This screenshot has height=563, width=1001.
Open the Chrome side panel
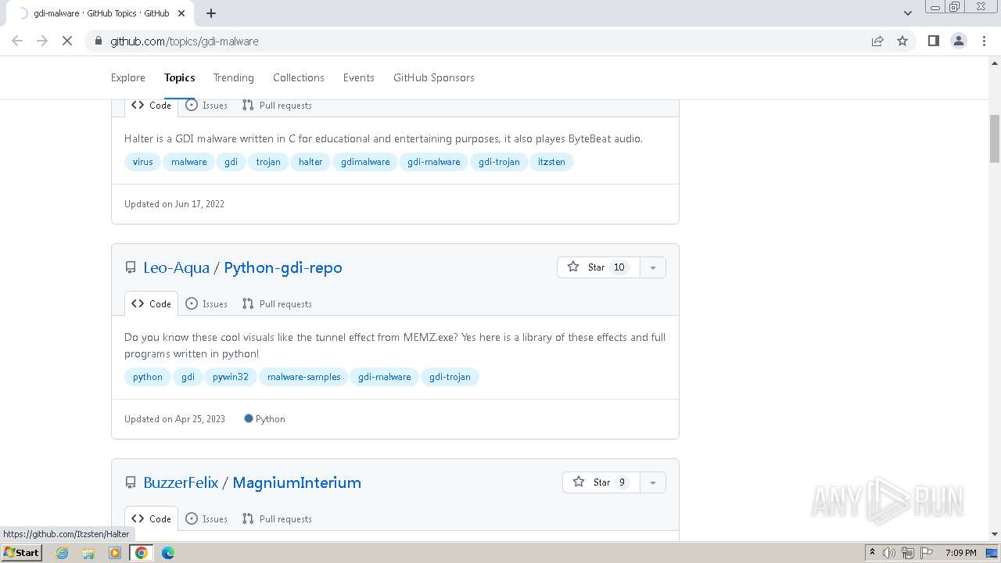(x=933, y=41)
